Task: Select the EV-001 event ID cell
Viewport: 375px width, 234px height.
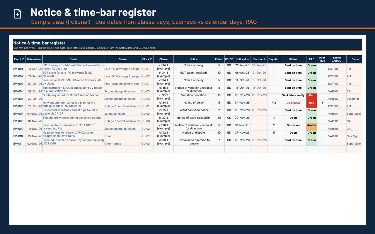Action: click(19, 67)
